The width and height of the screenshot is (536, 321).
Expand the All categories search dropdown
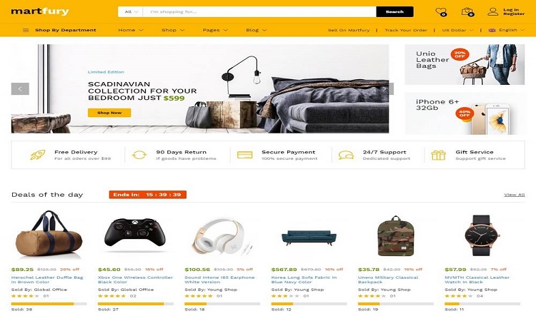click(x=131, y=11)
